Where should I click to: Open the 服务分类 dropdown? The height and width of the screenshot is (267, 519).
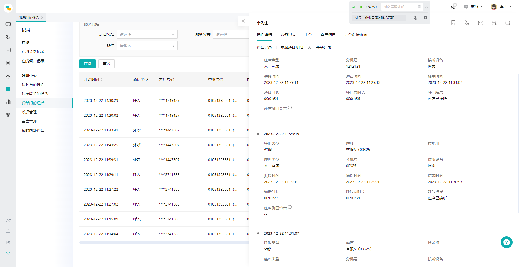click(231, 34)
